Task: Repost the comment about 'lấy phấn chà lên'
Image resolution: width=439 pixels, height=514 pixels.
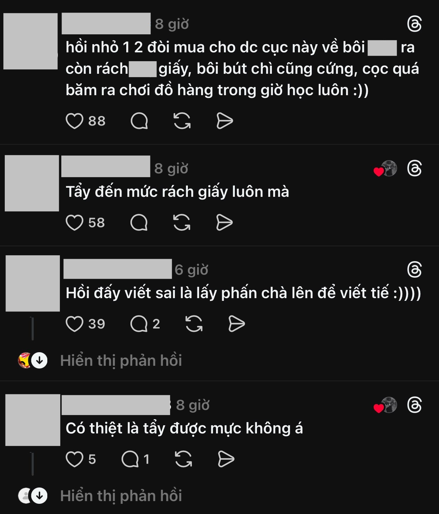Action: [194, 324]
